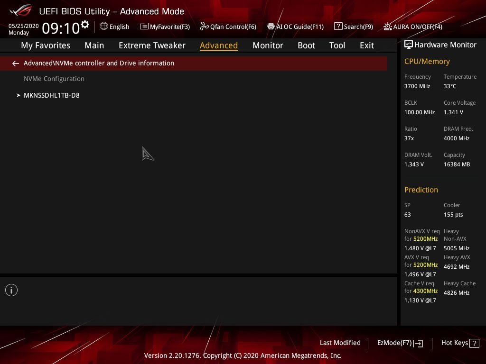
Task: Click the NVMe Configuration heading
Action: (54, 79)
